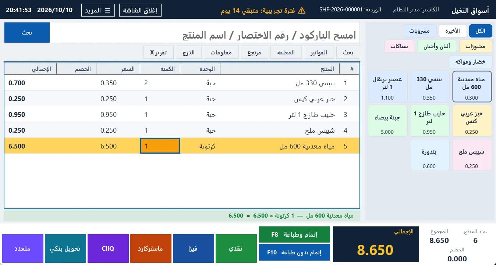
Task: Select تحويل بنكي bank transfer payment
Action: point(65,248)
